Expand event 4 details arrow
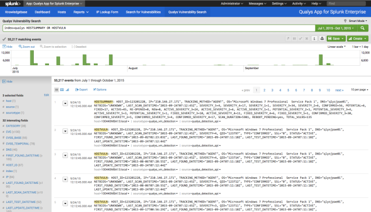This screenshot has width=371, height=212. (x=65, y=179)
